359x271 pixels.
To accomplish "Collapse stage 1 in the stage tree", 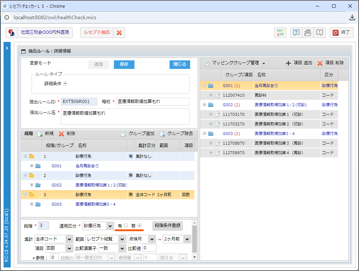I will tap(26, 156).
